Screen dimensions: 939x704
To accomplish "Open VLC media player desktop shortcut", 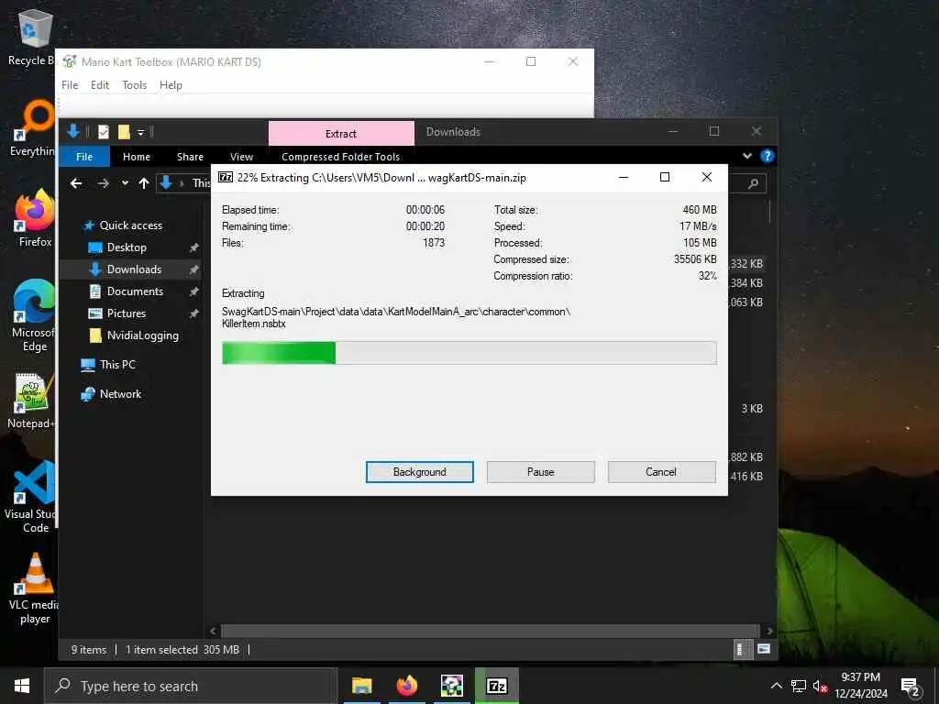I will click(34, 589).
